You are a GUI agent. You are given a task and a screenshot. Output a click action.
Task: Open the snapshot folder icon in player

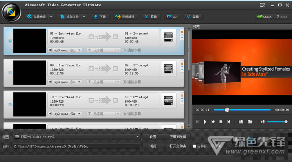click(x=250, y=122)
